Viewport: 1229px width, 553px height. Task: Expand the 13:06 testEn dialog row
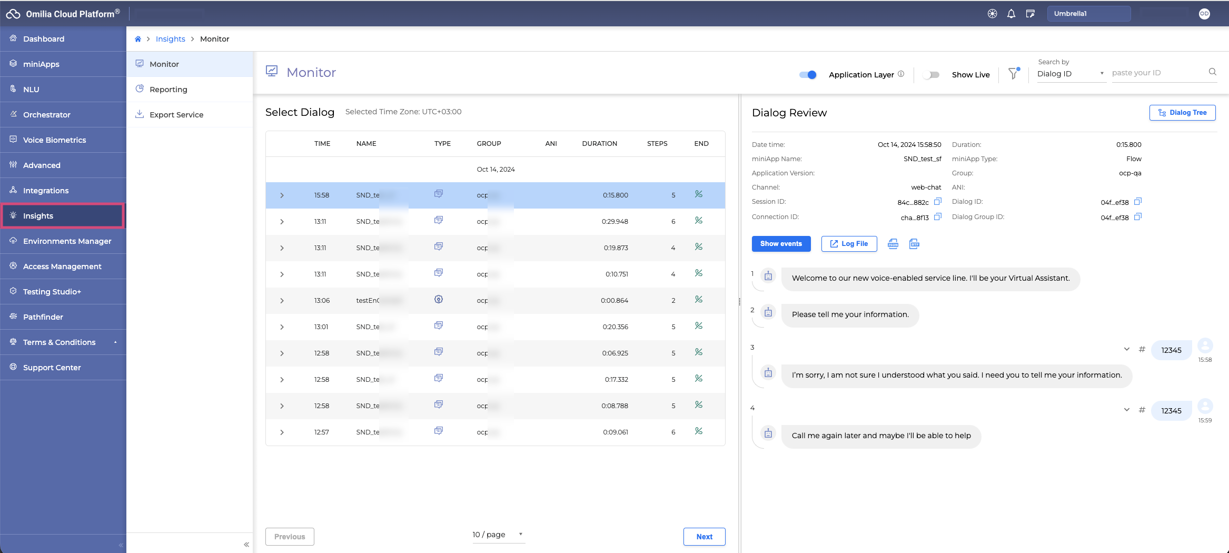pos(282,301)
